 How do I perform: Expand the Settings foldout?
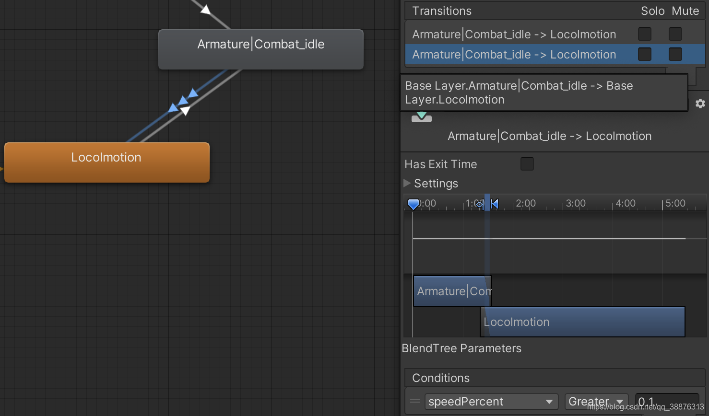point(407,183)
